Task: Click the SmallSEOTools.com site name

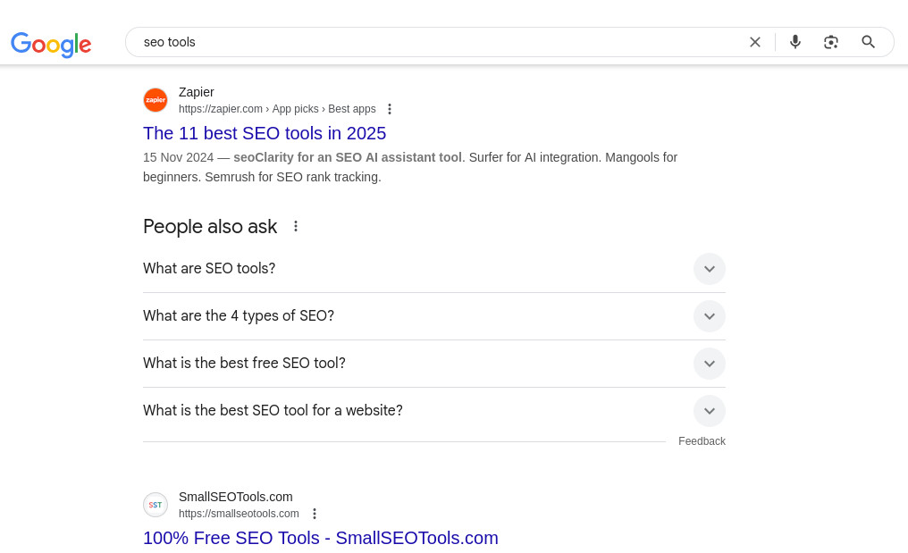Action: point(236,497)
